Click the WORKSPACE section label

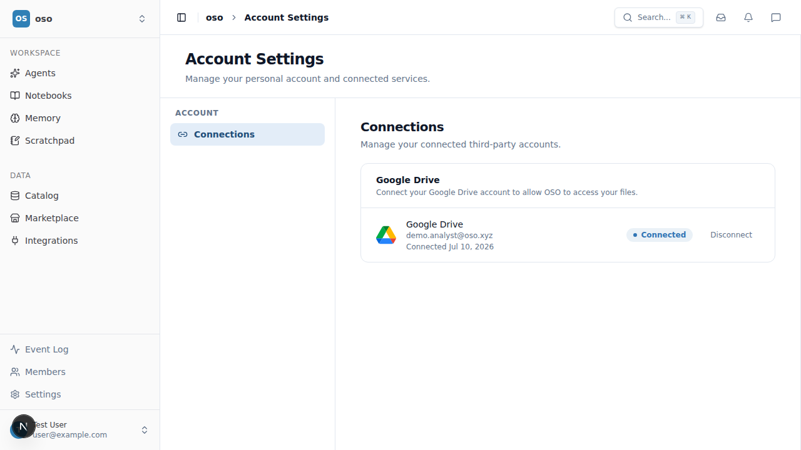tap(35, 53)
